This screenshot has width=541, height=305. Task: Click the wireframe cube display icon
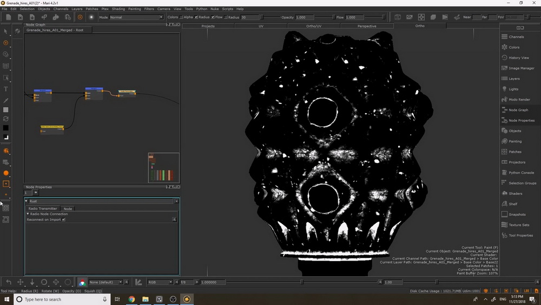398,17
